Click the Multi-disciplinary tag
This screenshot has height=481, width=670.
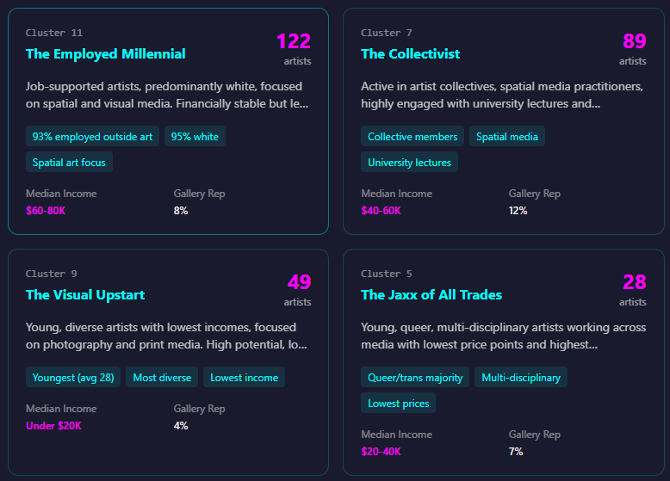pyautogui.click(x=521, y=377)
